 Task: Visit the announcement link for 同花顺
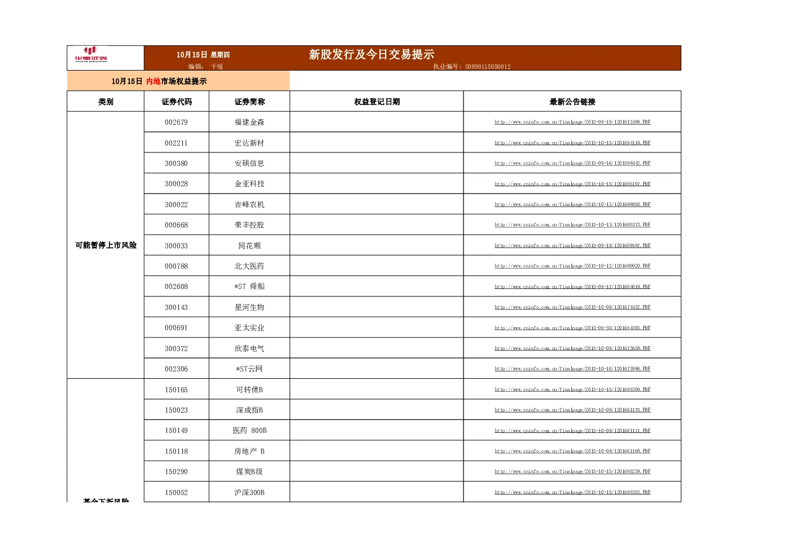[572, 246]
